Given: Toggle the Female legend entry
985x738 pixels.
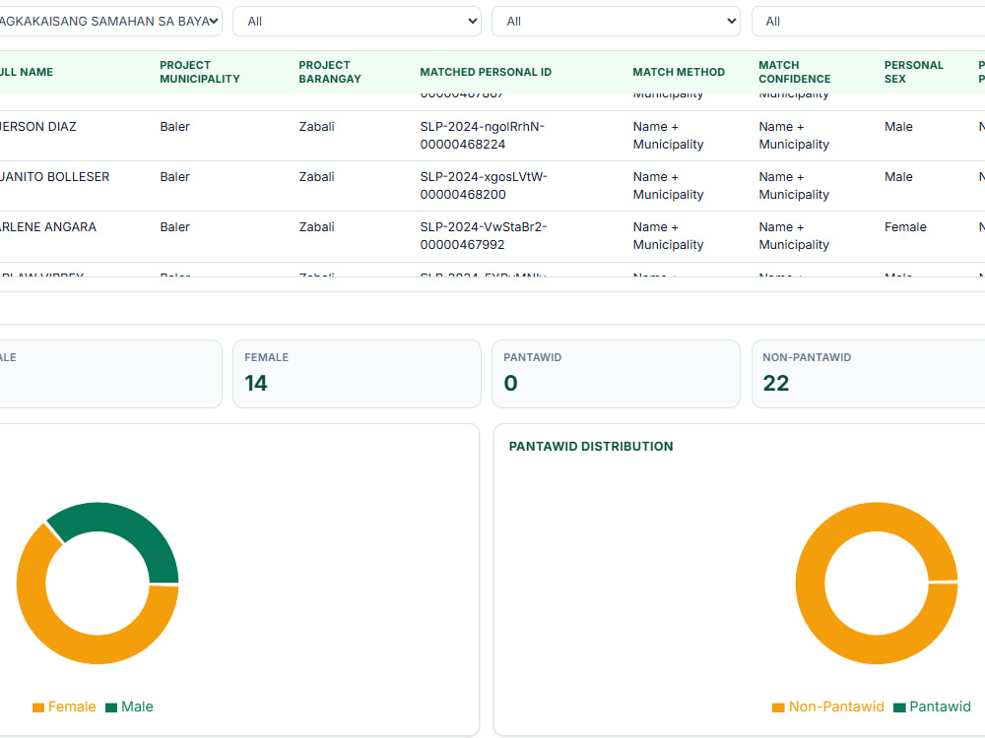Looking at the screenshot, I should tap(64, 707).
